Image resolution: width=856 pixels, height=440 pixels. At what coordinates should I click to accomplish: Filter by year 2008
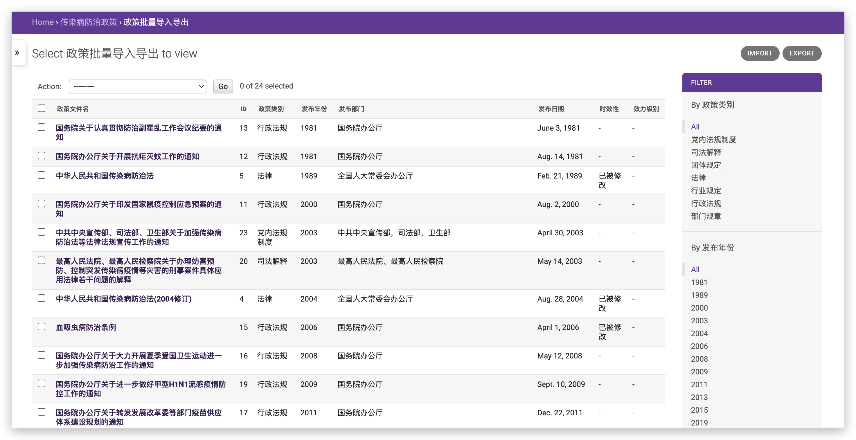click(699, 359)
